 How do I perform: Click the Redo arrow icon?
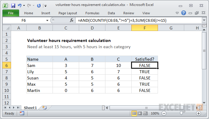29,6
